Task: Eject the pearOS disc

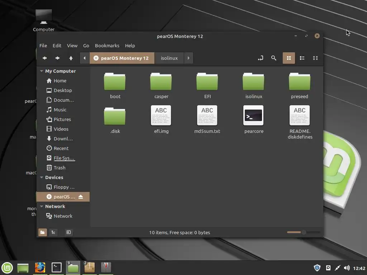Action: (81, 197)
